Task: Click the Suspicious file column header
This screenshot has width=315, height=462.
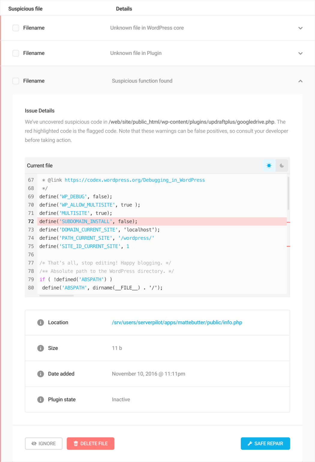Action: point(25,9)
